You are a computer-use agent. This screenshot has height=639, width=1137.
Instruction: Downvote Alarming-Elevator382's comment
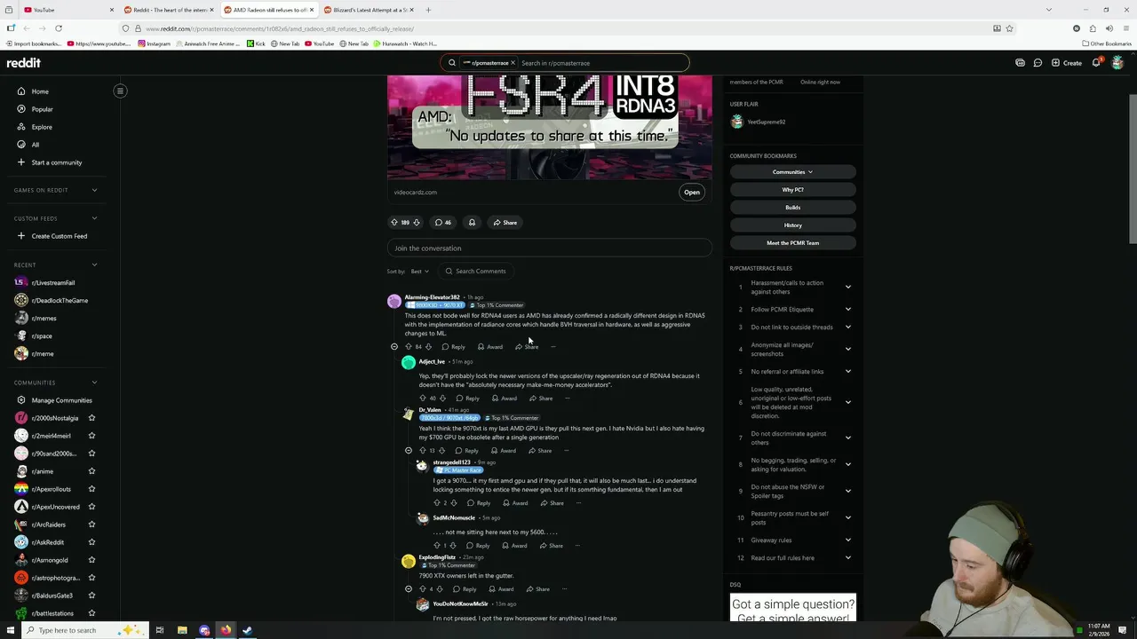click(x=428, y=347)
